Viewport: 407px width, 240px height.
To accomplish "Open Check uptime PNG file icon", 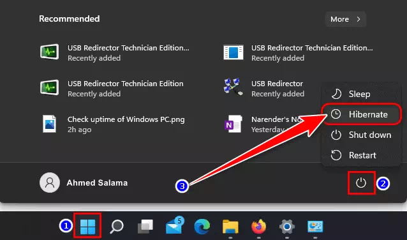I will (x=50, y=124).
